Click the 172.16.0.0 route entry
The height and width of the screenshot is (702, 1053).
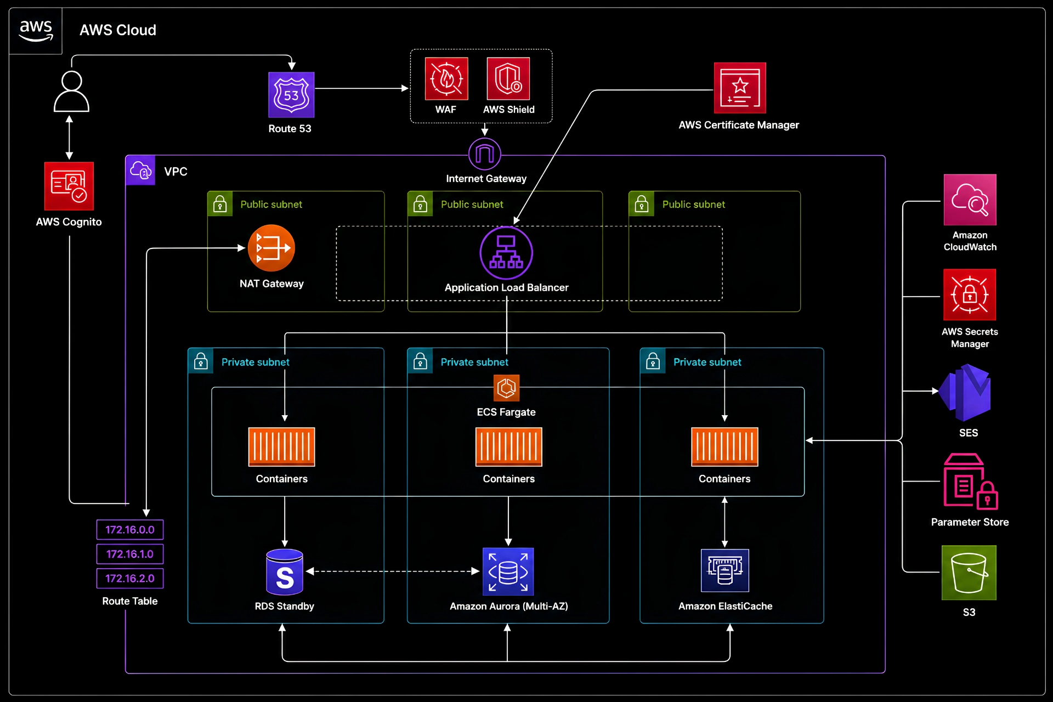point(130,530)
